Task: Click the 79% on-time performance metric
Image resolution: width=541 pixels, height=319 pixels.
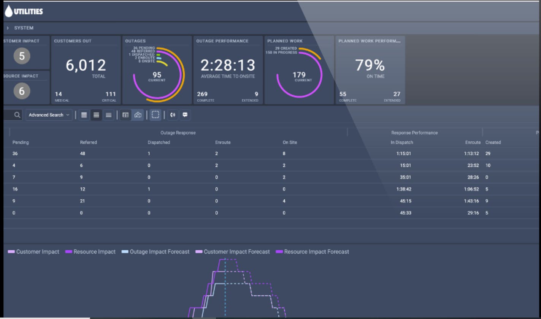Action: (370, 65)
